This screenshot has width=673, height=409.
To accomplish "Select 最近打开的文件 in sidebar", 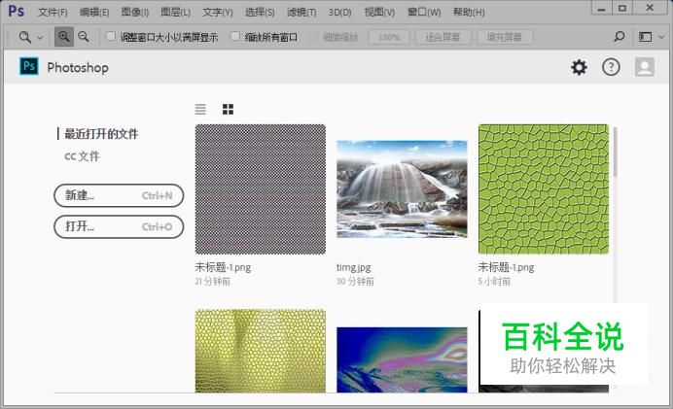I will coord(101,134).
